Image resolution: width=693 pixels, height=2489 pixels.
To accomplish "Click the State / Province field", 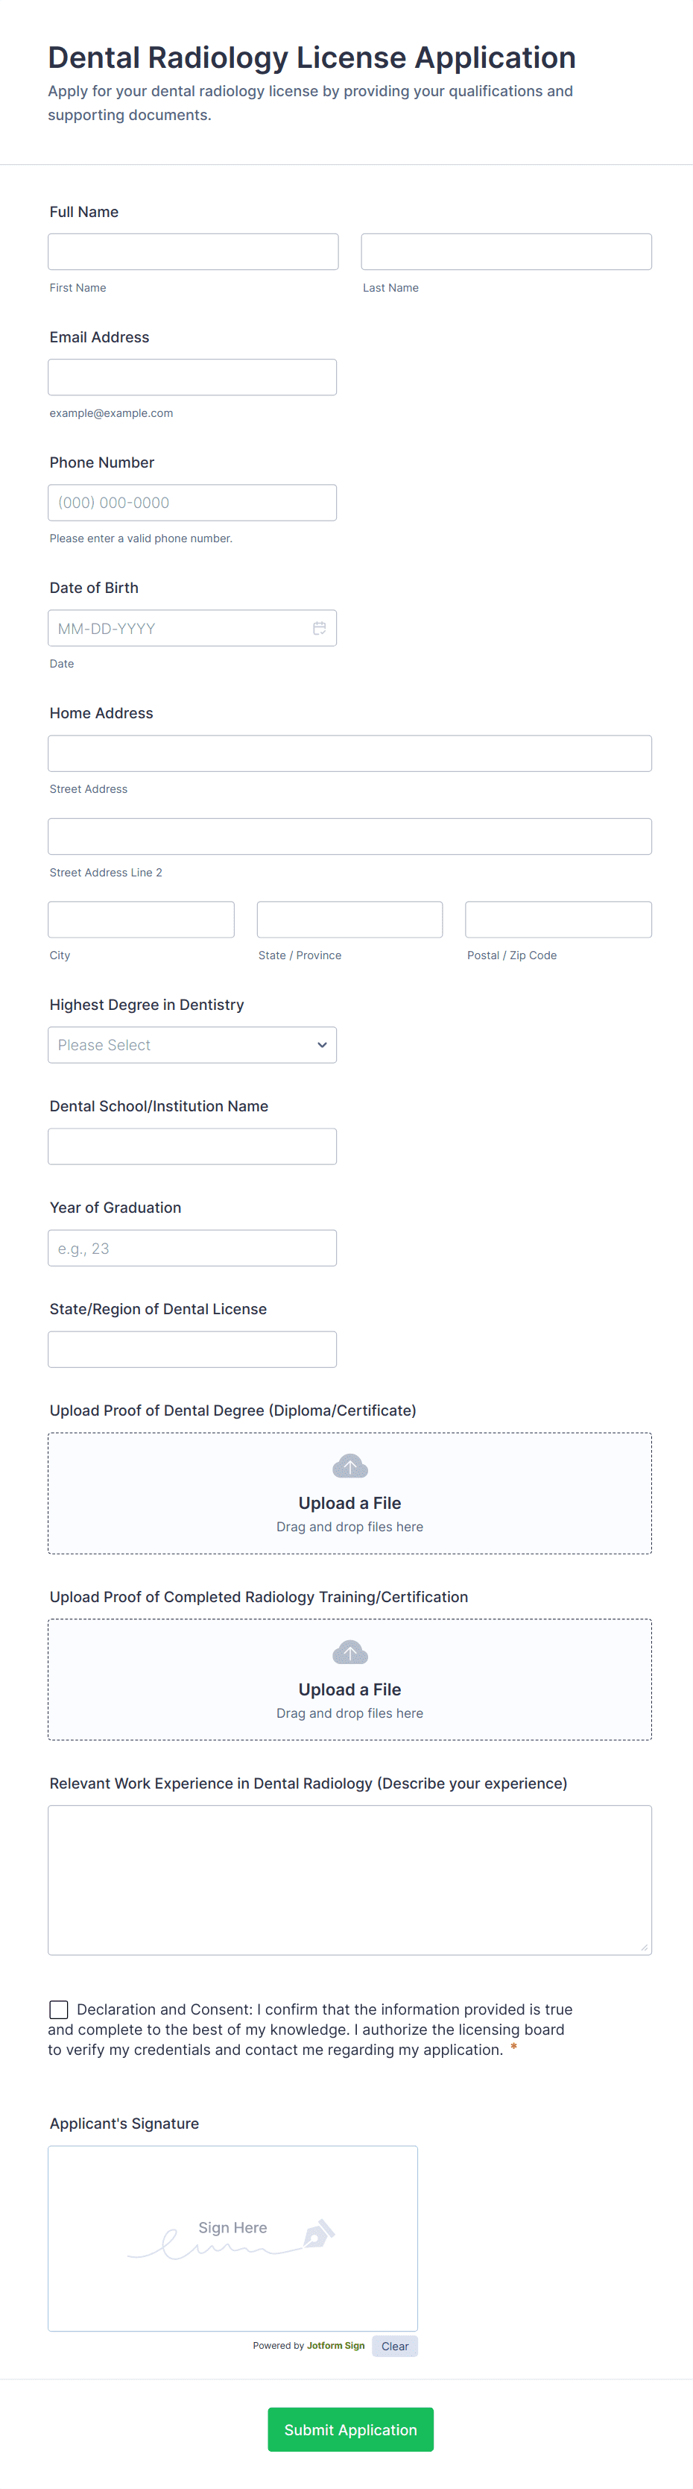I will tap(349, 919).
